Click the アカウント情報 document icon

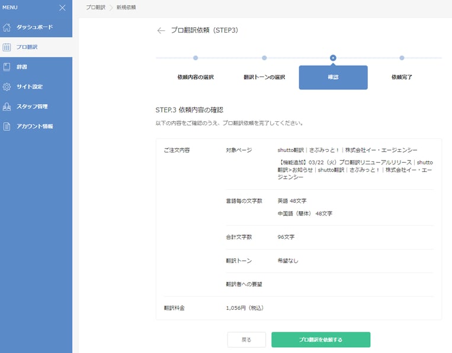pos(7,127)
